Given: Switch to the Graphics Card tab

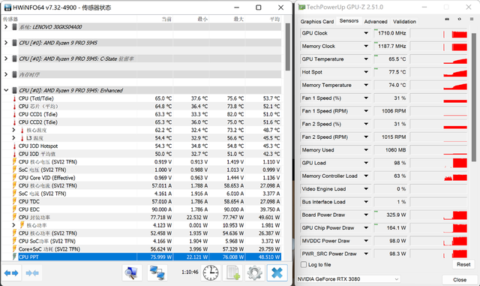Looking at the screenshot, I should pos(317,22).
